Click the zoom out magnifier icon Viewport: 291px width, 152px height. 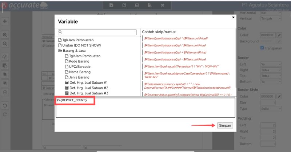click(x=5, y=43)
